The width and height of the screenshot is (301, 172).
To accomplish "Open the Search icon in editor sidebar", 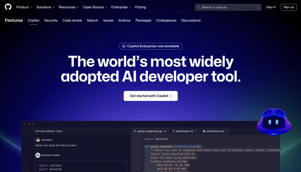I will (26, 142).
